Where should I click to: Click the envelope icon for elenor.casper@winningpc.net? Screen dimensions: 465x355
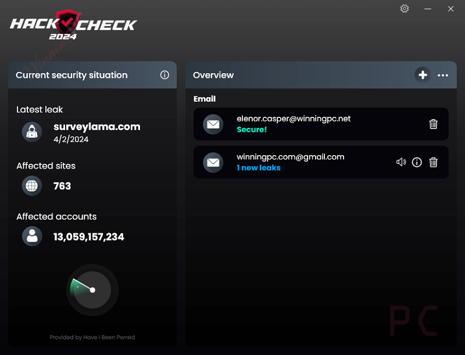click(x=214, y=124)
